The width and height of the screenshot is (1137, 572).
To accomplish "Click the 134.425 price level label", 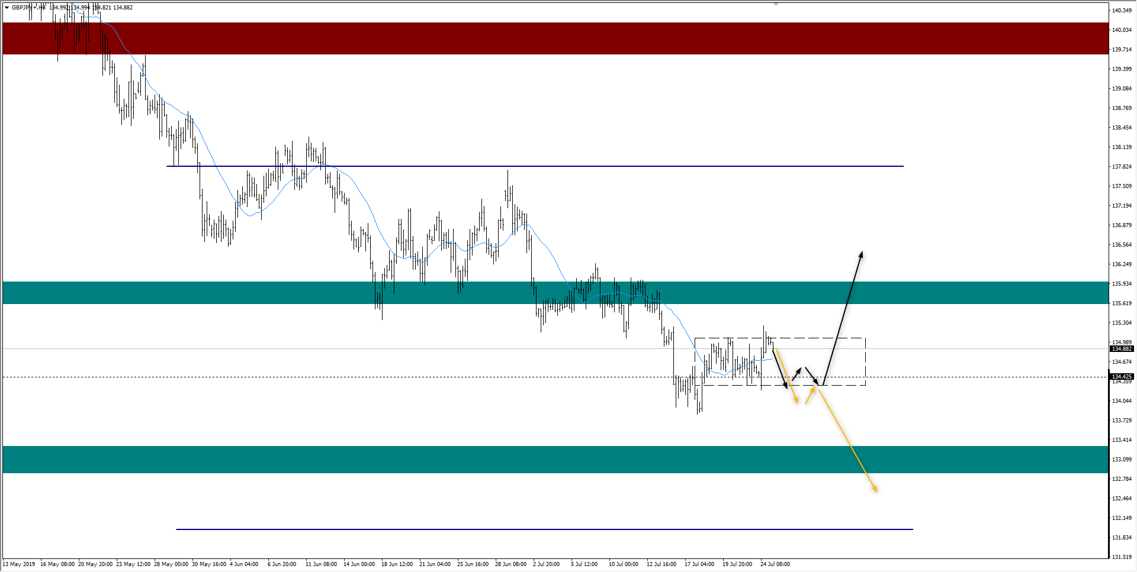I will pos(1122,377).
